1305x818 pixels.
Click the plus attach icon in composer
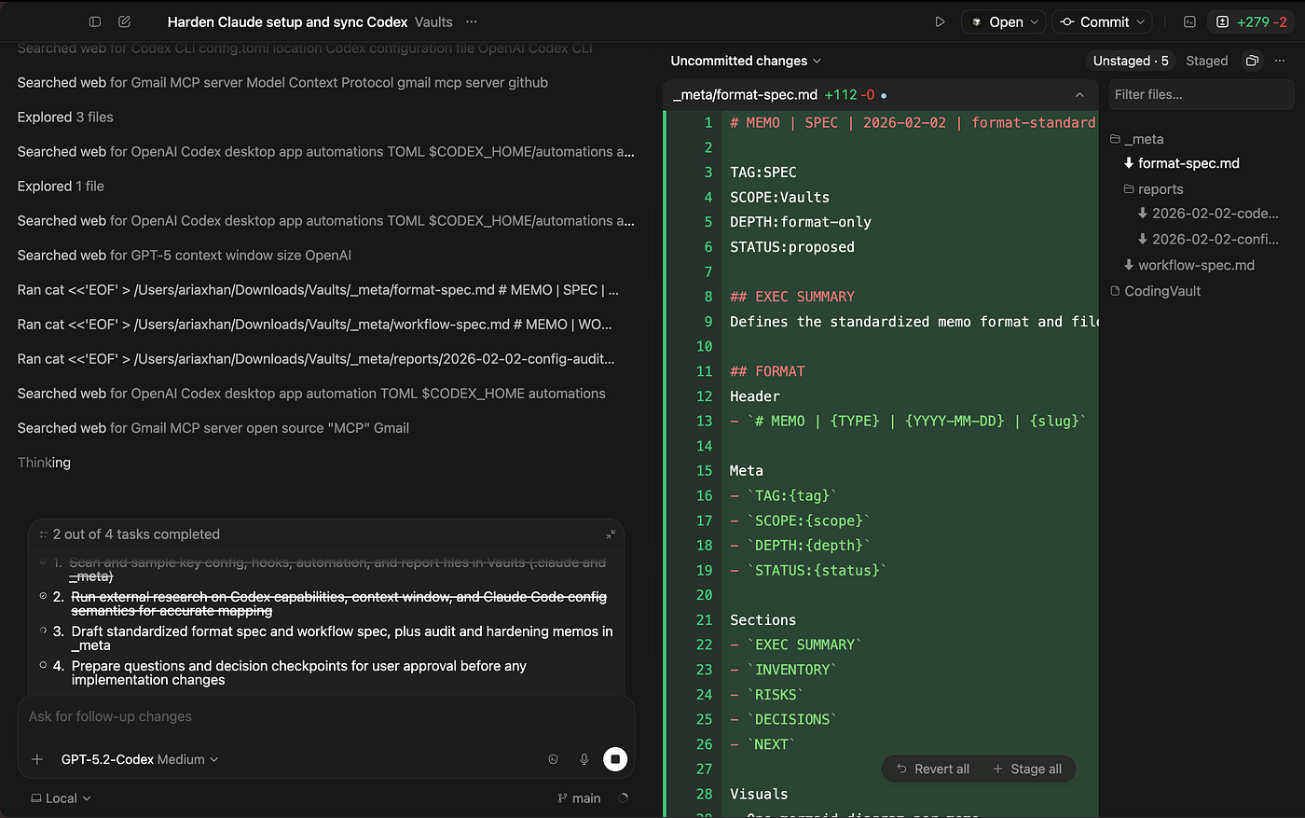37,759
